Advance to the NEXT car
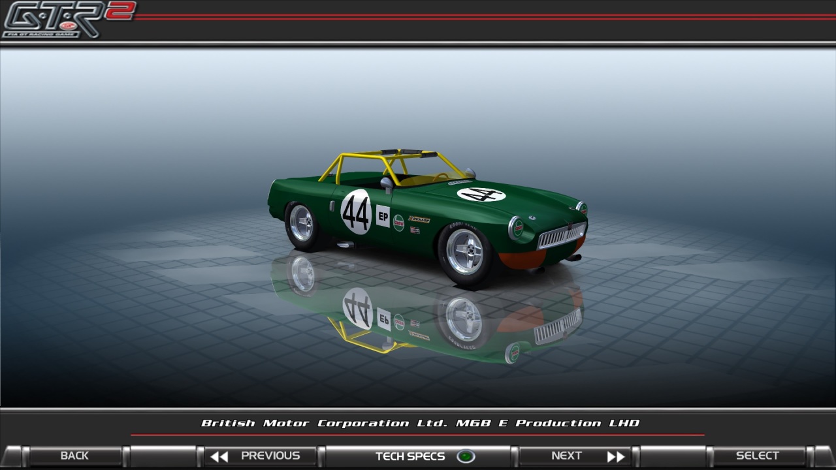The image size is (836, 470). pos(575,456)
